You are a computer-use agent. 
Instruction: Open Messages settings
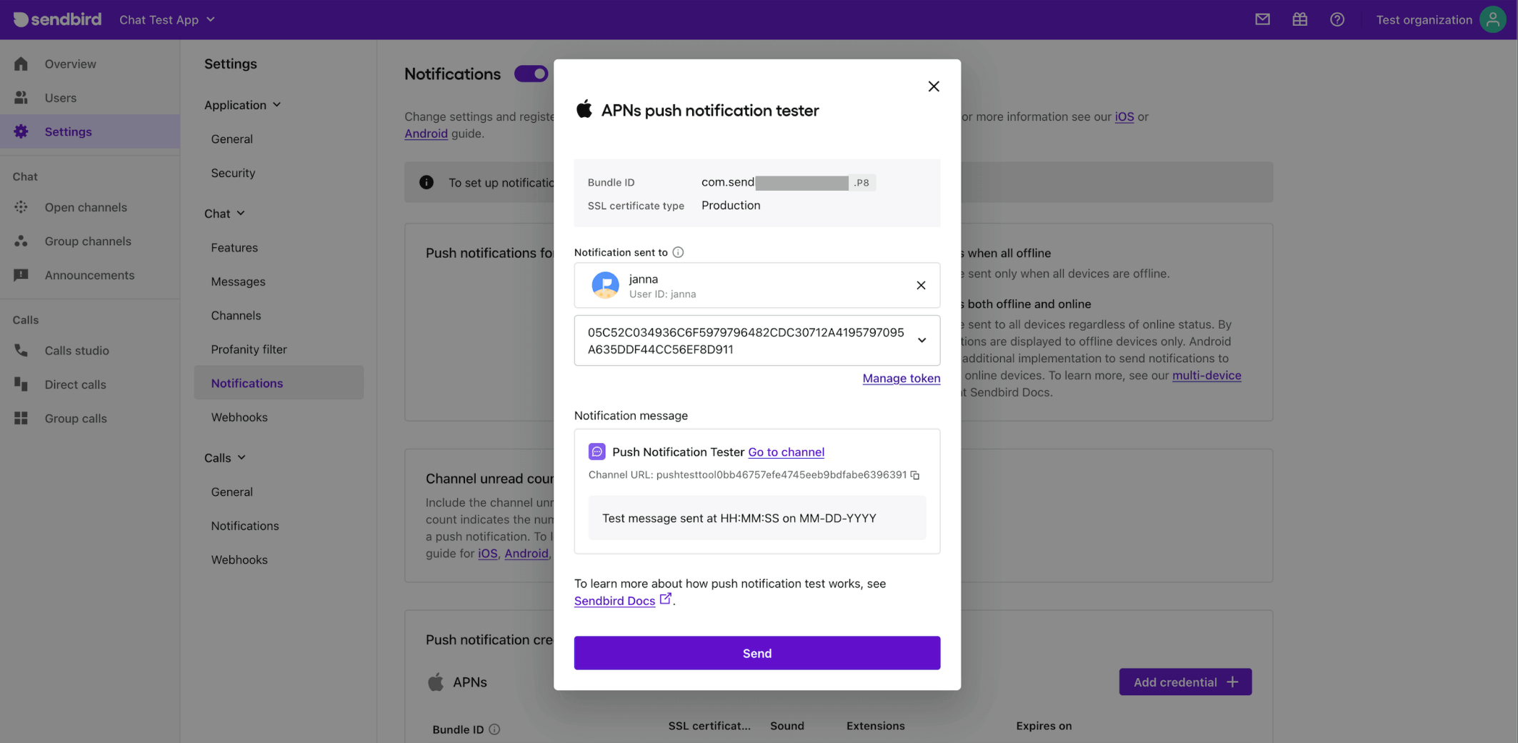[238, 281]
